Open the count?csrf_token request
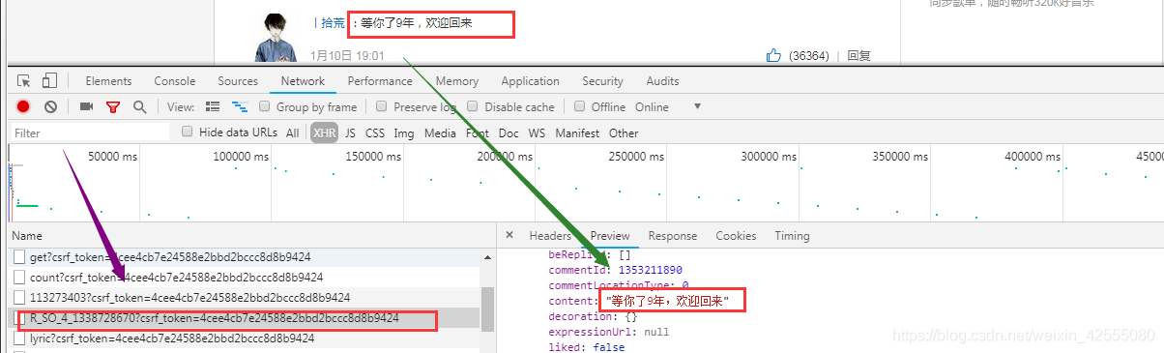This screenshot has width=1164, height=353. [x=175, y=278]
